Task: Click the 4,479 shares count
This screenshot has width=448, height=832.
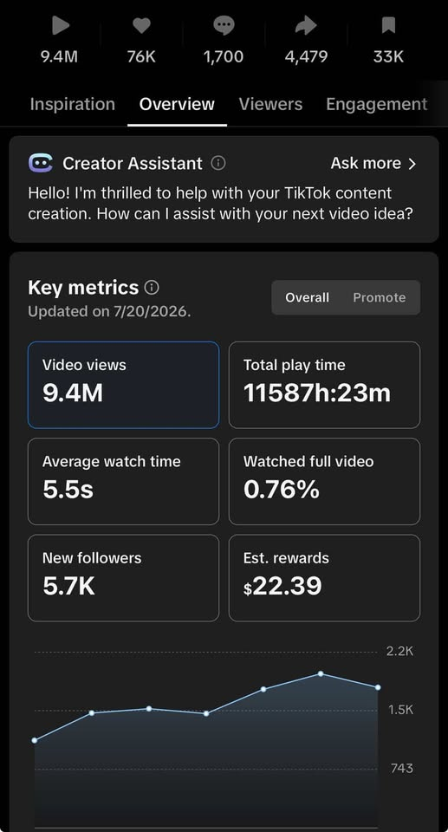Action: [x=306, y=57]
